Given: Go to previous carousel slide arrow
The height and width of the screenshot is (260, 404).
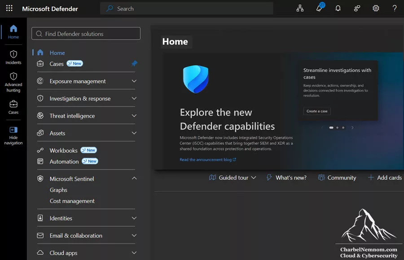Looking at the screenshot, I should coord(322,127).
